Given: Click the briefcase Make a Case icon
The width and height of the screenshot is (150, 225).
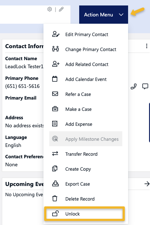Looking at the screenshot, I should [55, 109].
